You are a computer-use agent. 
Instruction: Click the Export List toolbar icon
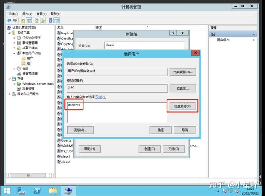tap(42, 20)
